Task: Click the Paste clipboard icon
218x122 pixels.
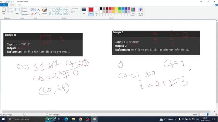Action: click(x=4, y=9)
